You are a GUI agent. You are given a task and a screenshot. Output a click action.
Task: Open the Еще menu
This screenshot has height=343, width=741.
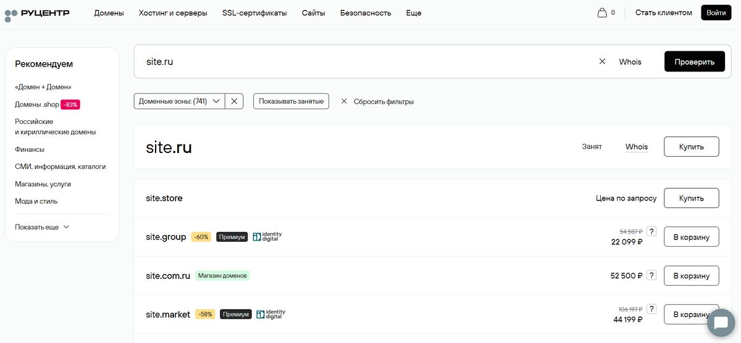coord(414,13)
